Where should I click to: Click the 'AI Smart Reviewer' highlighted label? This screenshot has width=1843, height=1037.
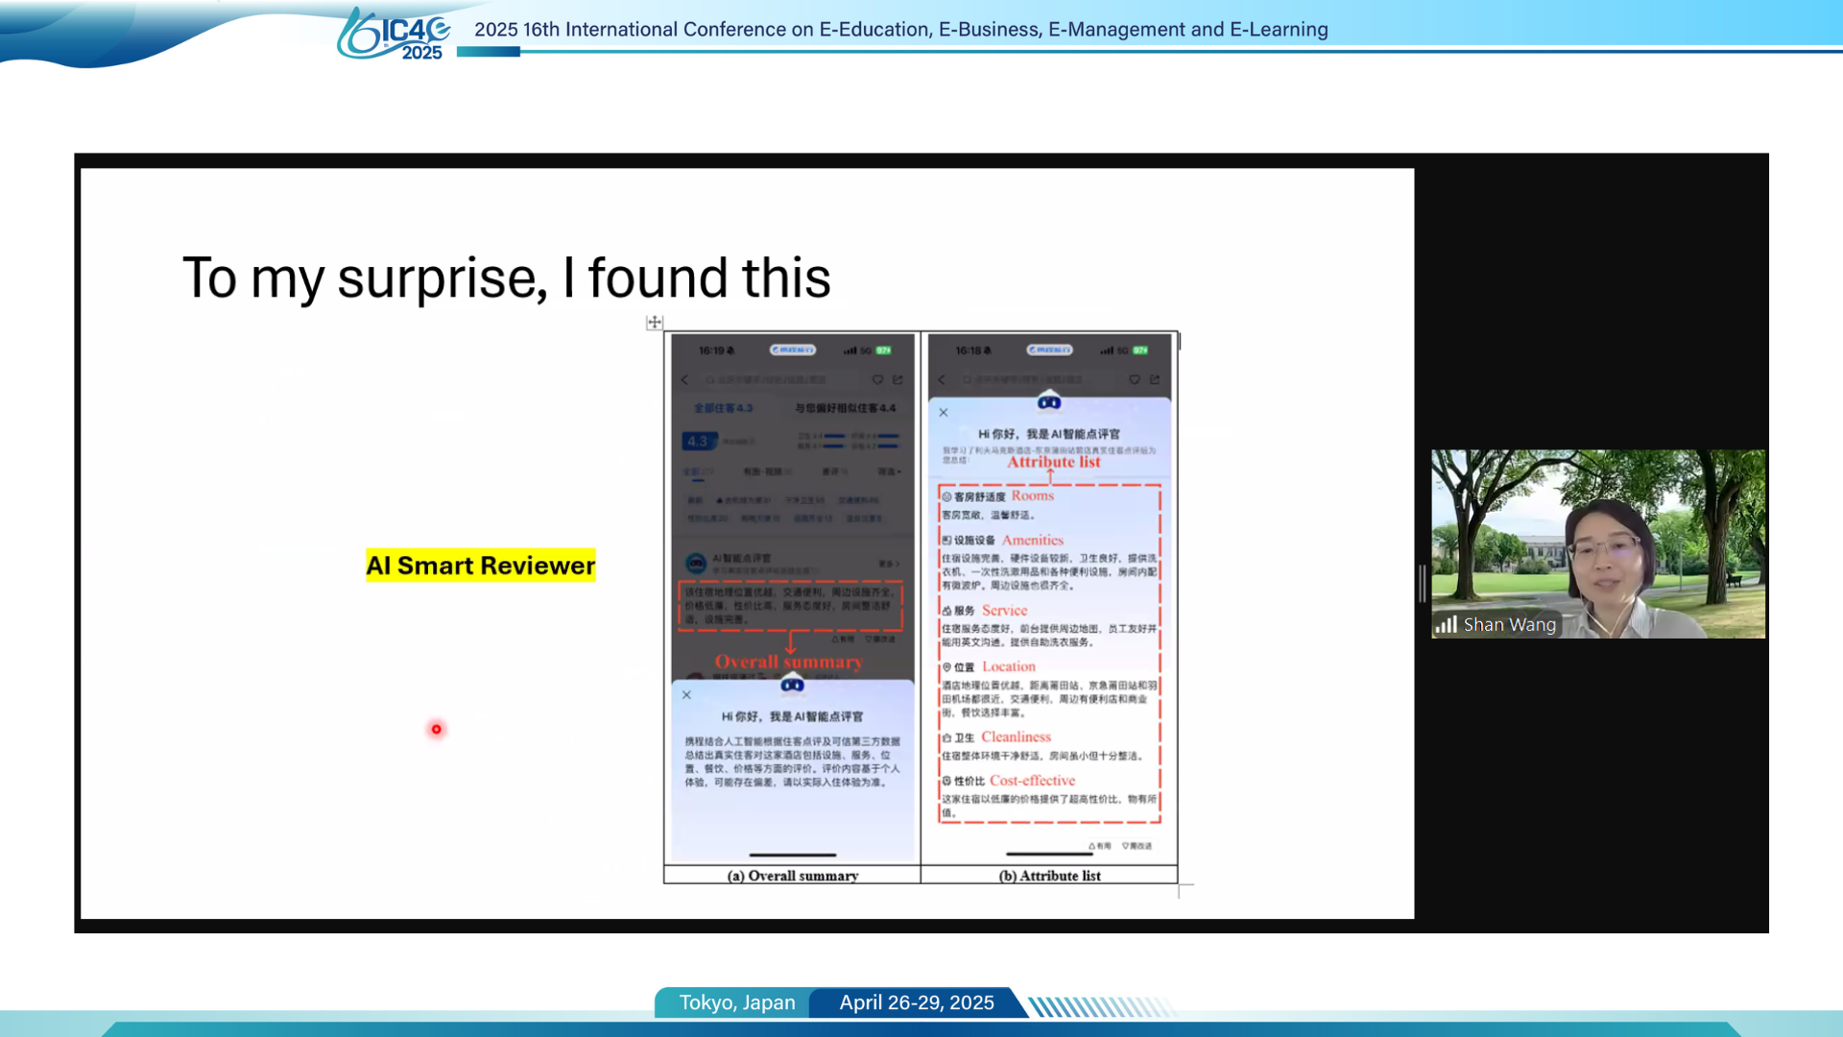(481, 566)
